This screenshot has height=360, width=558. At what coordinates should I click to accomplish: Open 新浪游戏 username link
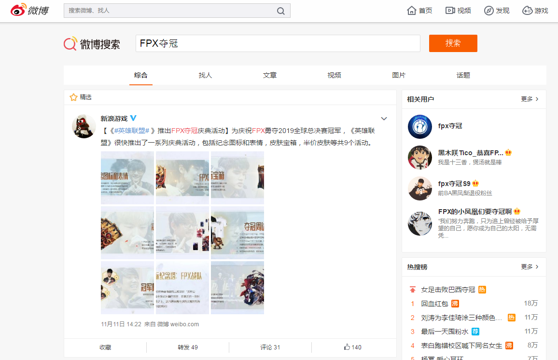(x=114, y=119)
